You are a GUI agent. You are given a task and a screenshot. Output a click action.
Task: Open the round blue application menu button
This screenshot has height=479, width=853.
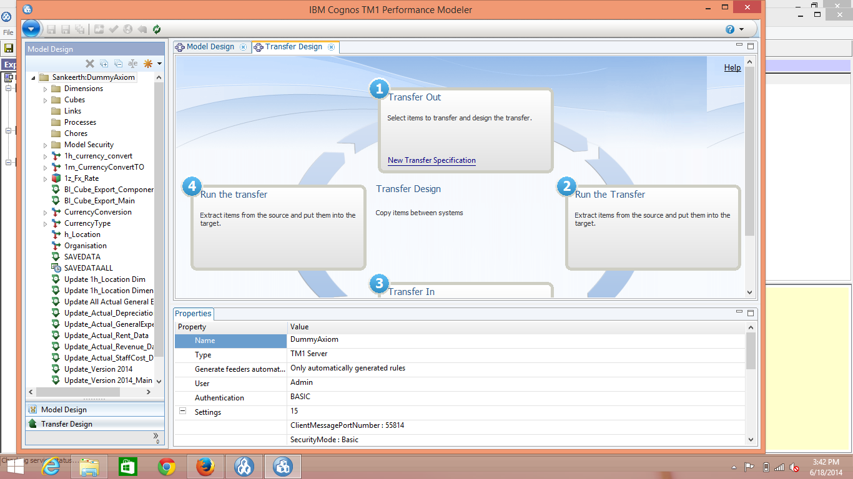click(x=31, y=29)
